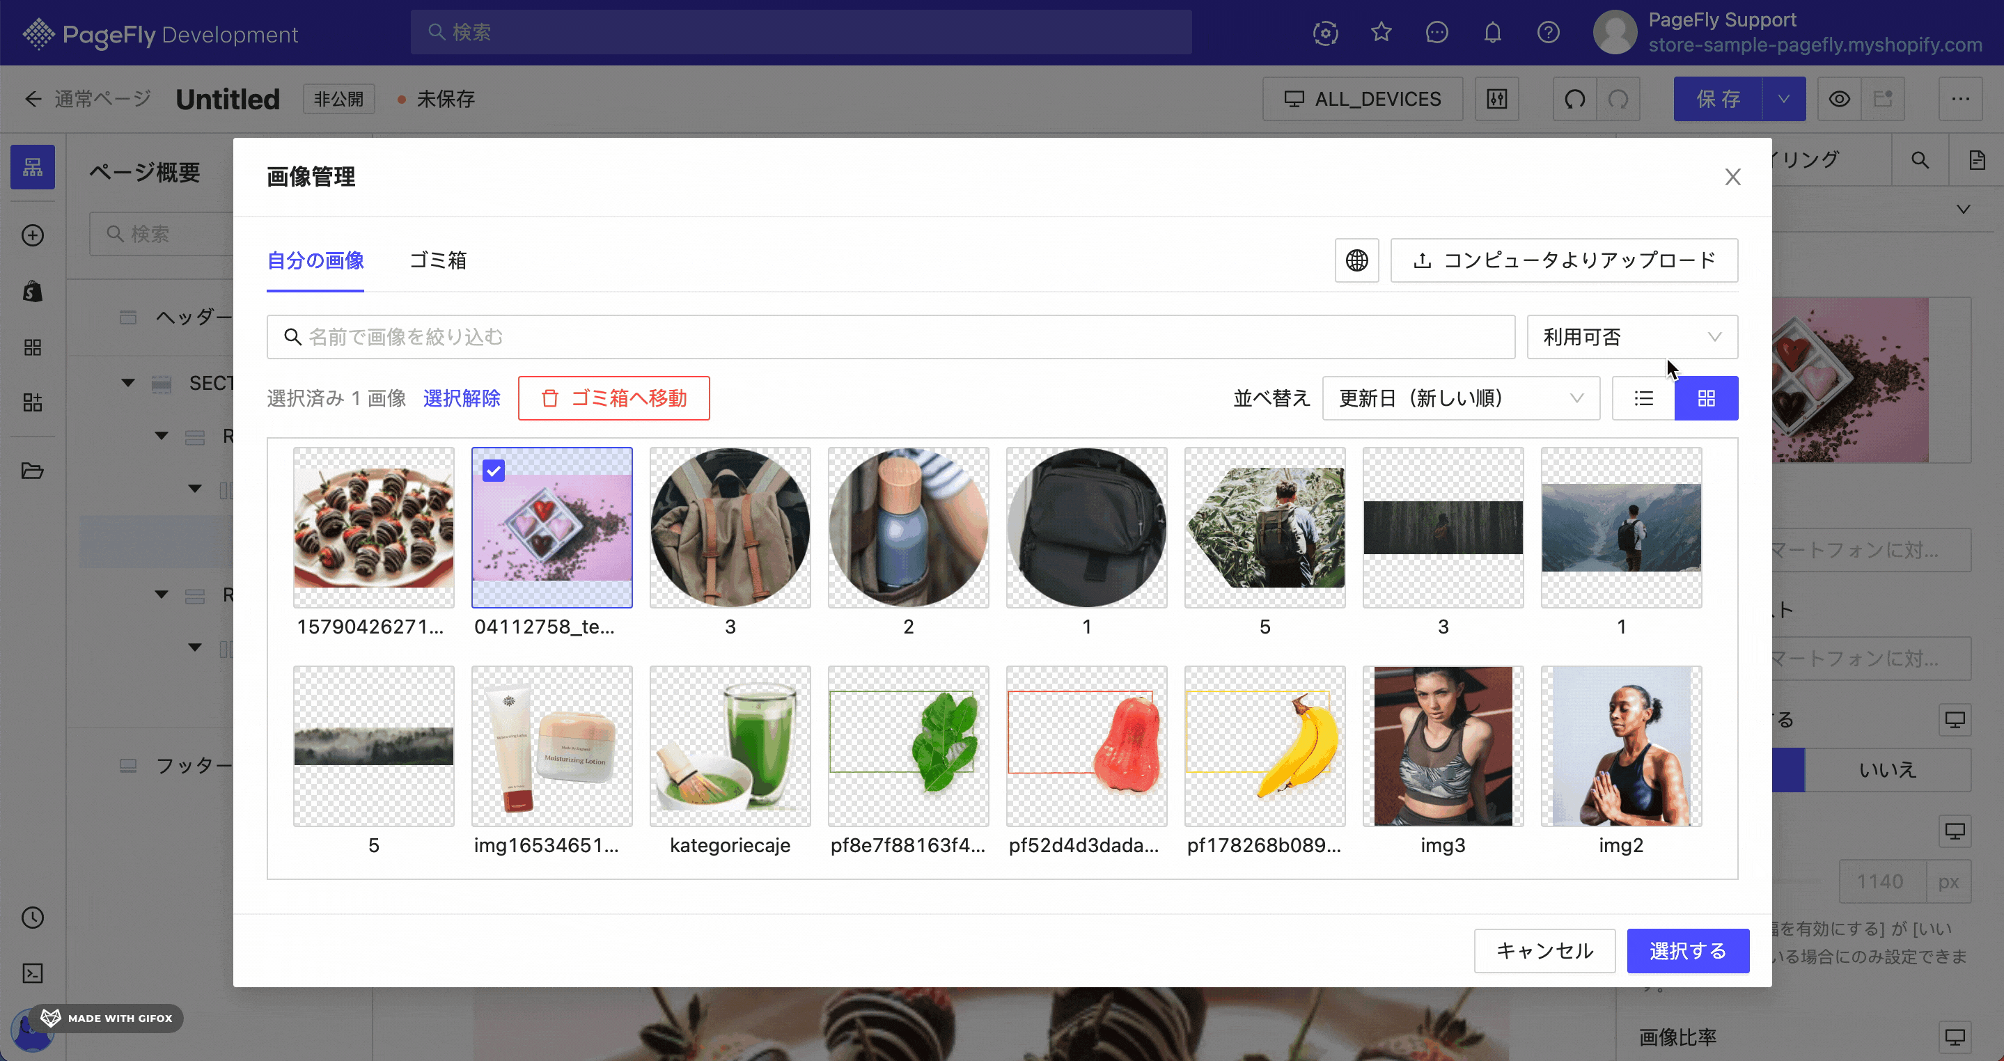The image size is (2004, 1061).
Task: Select the いいえ toggle option
Action: click(x=1887, y=769)
